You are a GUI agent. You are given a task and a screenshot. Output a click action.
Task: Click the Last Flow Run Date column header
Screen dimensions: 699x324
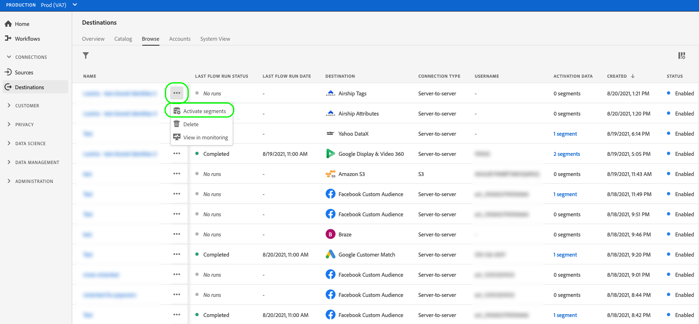coord(287,76)
